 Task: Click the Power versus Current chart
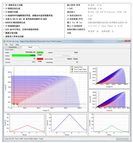click(x=109, y=101)
